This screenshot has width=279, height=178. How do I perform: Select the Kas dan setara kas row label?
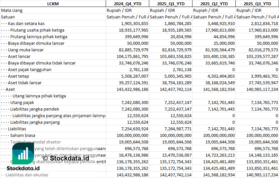coord(26,23)
